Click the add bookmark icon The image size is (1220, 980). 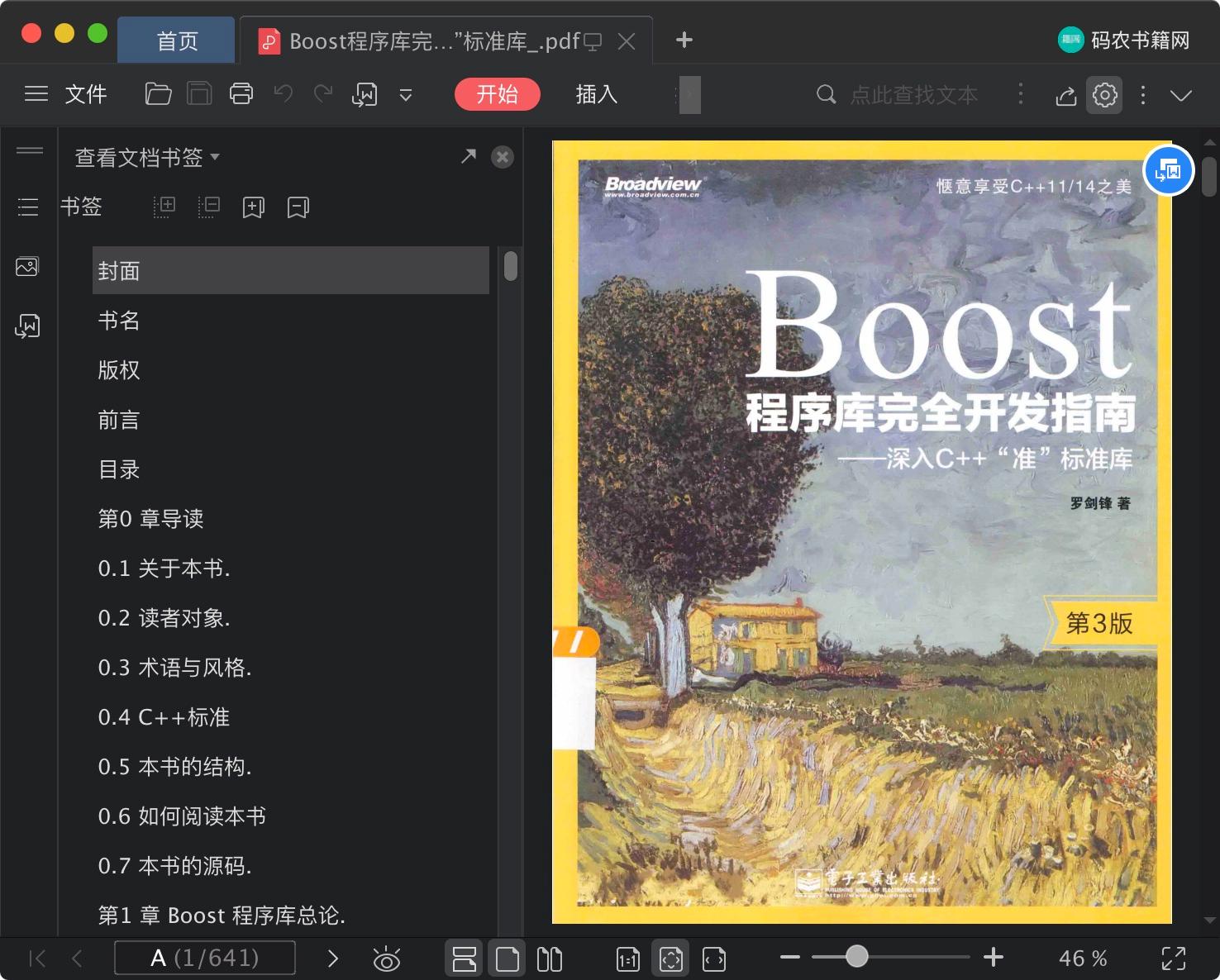[254, 207]
